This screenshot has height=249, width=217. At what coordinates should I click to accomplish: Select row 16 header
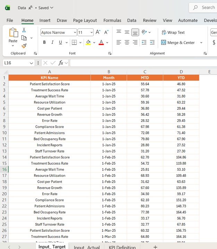click(4, 169)
